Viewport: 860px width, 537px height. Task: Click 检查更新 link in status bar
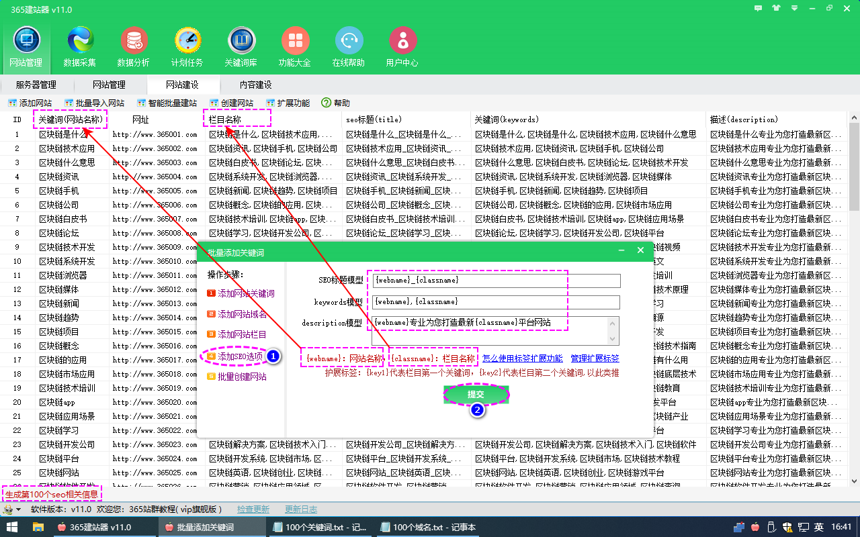coord(253,509)
